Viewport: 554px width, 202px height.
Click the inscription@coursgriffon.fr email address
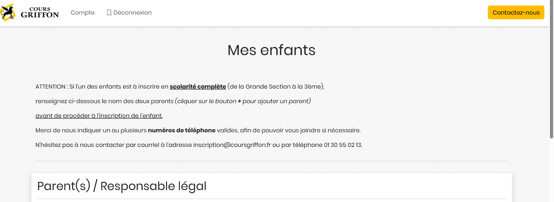232,145
